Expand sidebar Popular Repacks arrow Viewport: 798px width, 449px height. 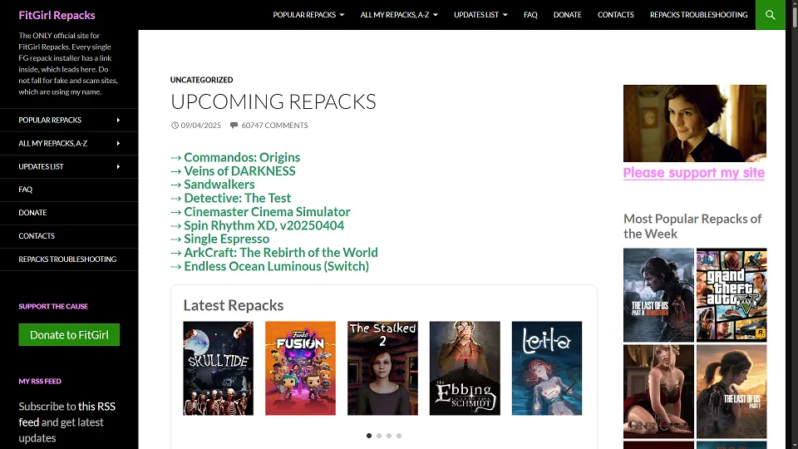coord(118,120)
